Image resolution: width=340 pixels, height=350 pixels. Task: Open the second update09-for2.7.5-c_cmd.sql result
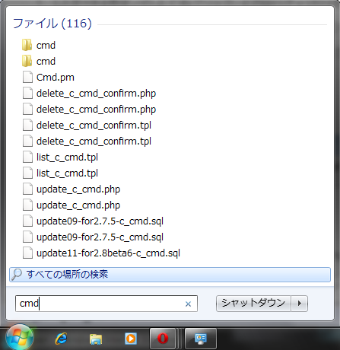point(100,237)
